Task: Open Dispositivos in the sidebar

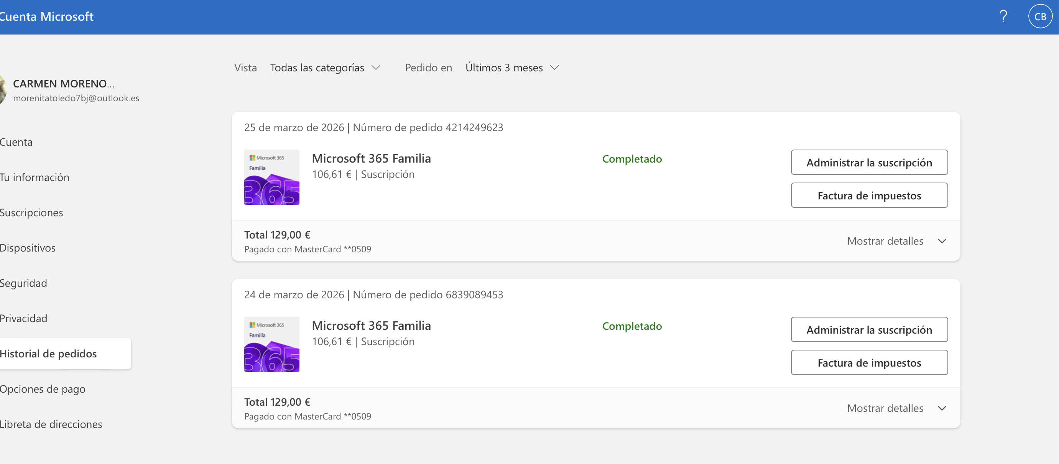Action: 28,248
